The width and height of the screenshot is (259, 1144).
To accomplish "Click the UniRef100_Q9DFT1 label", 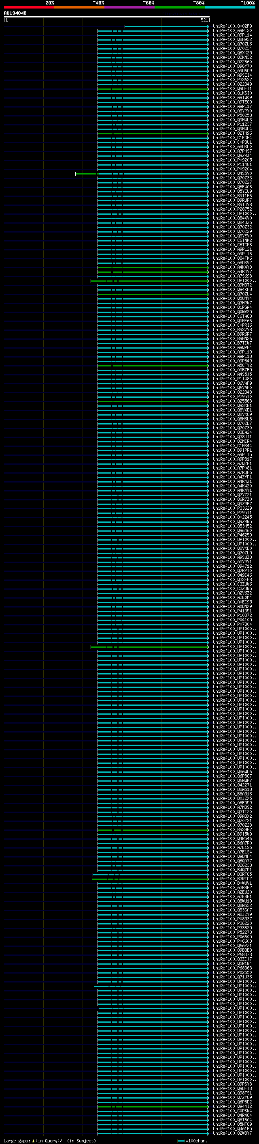I will 232,89.
